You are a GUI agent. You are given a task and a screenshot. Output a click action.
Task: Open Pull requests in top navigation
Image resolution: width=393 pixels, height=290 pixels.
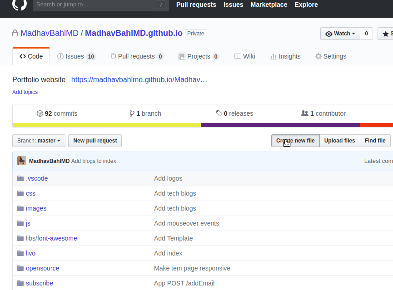point(196,5)
